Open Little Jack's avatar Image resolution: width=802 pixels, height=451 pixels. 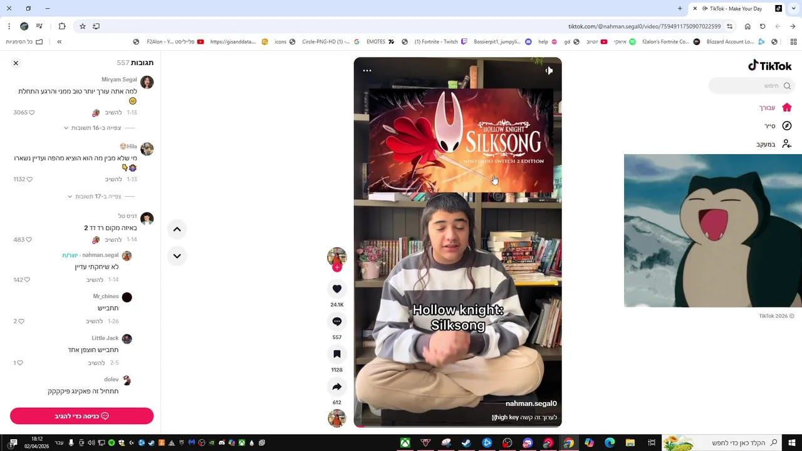127,339
